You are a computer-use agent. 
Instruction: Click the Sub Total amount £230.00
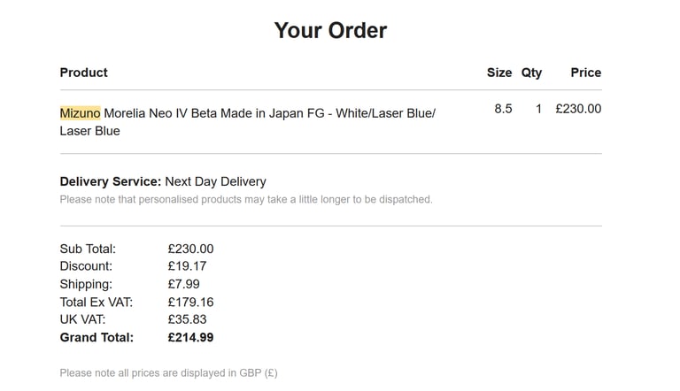(191, 249)
